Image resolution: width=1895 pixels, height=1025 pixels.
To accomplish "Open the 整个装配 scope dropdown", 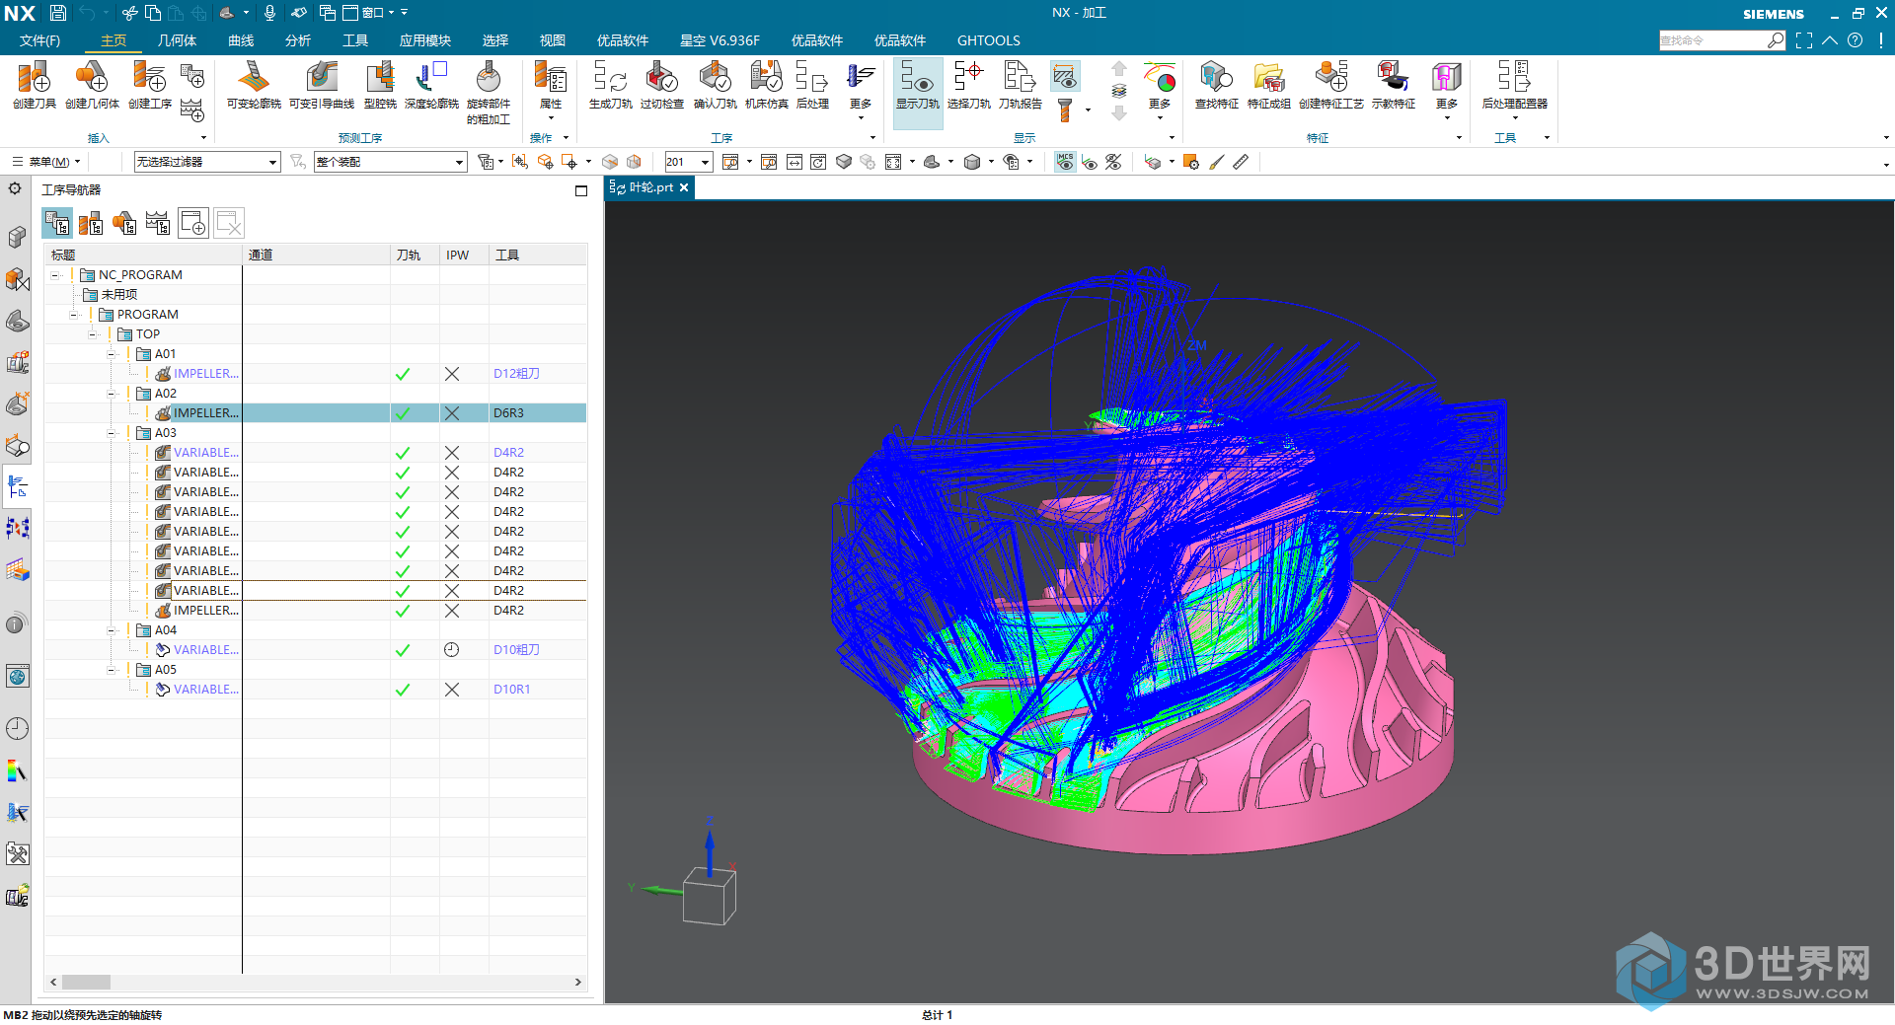I will tap(390, 162).
